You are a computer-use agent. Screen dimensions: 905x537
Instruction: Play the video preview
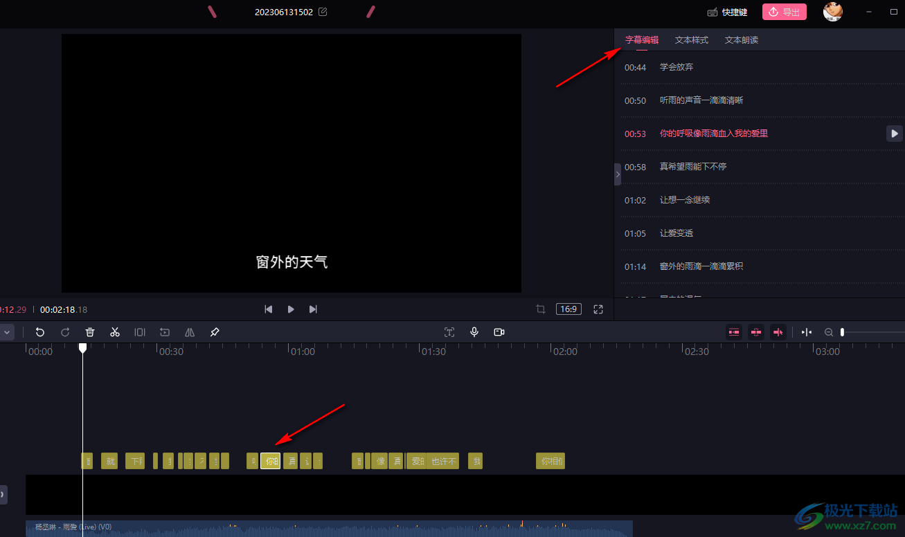pyautogui.click(x=291, y=309)
